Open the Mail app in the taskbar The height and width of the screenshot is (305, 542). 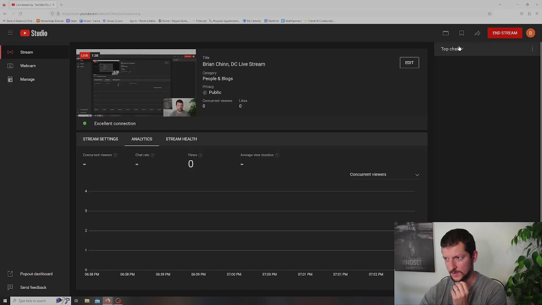97,301
